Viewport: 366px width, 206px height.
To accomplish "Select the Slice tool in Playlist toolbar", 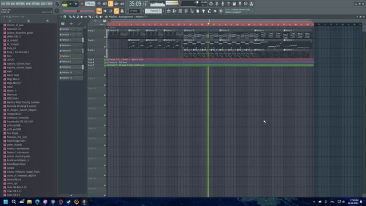I will pyautogui.click(x=89, y=17).
